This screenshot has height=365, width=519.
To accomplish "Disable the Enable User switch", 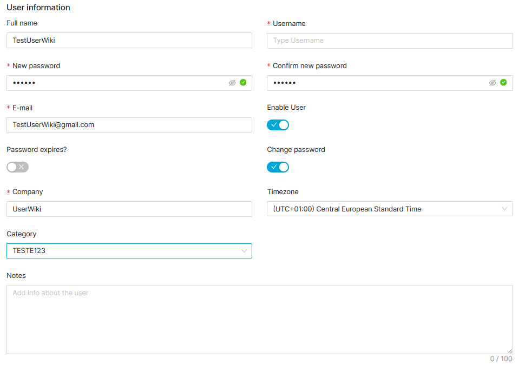I will click(x=278, y=125).
